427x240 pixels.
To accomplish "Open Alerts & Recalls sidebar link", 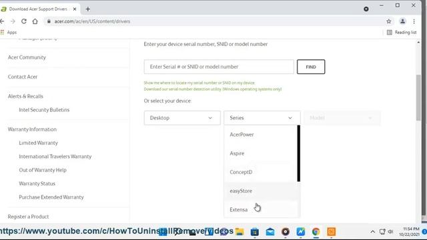I will (25, 96).
